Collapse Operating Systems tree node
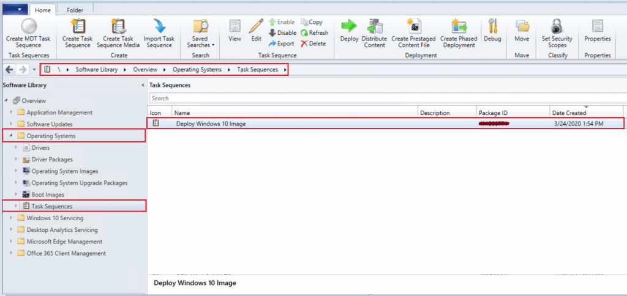The image size is (627, 296). pyautogui.click(x=11, y=136)
